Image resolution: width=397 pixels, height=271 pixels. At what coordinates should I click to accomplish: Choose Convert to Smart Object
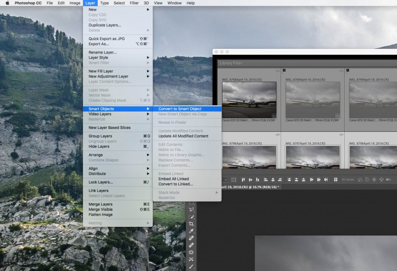pyautogui.click(x=187, y=109)
